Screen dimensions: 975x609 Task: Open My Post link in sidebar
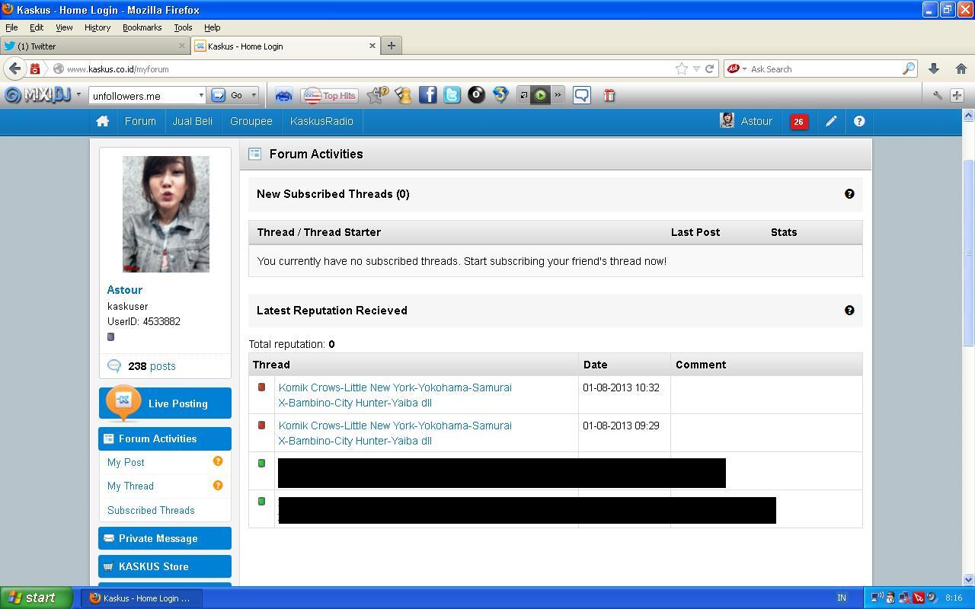pos(126,462)
